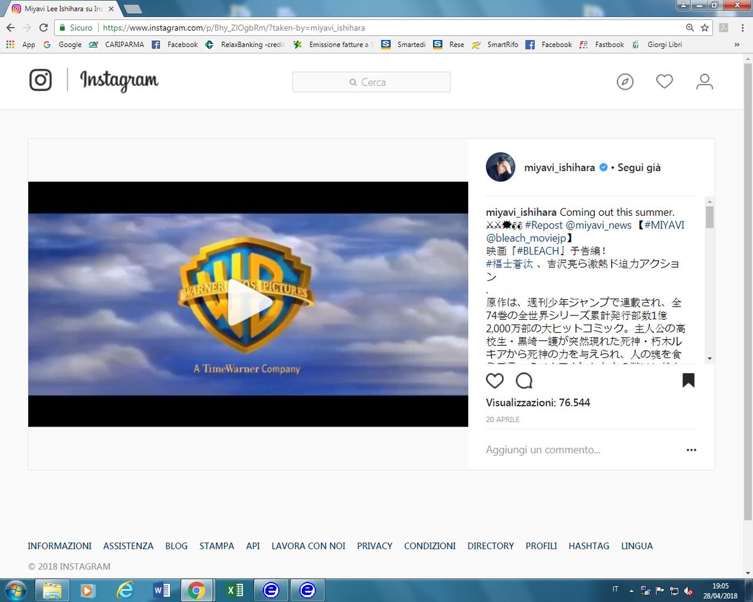The height and width of the screenshot is (602, 753).
Task: Open the App bookmarks shortcut
Action: [x=21, y=45]
